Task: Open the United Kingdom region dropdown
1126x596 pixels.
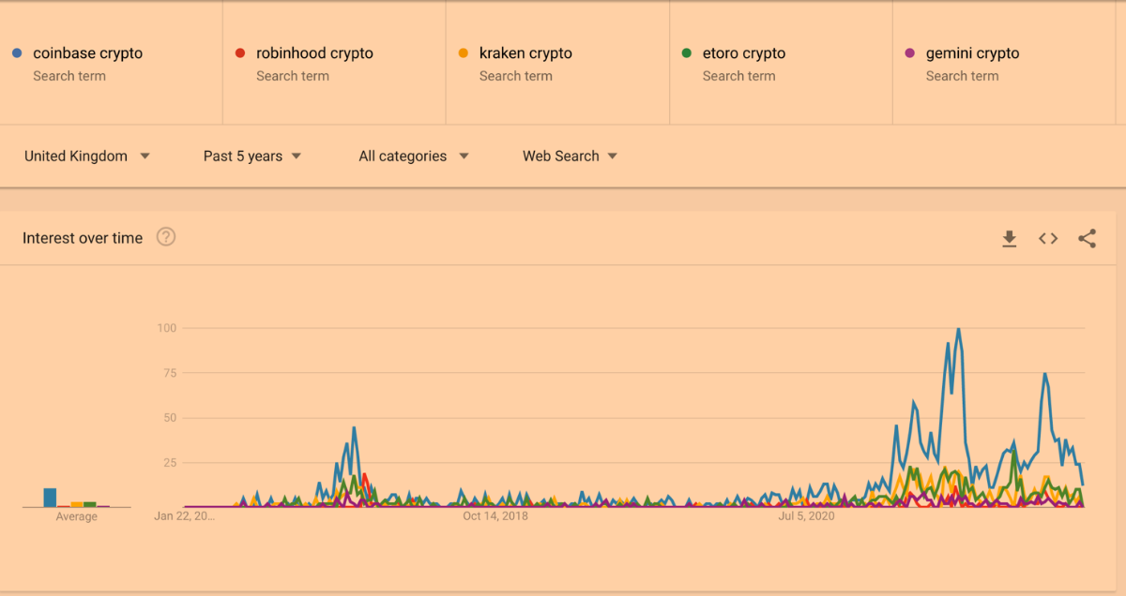Action: tap(87, 156)
